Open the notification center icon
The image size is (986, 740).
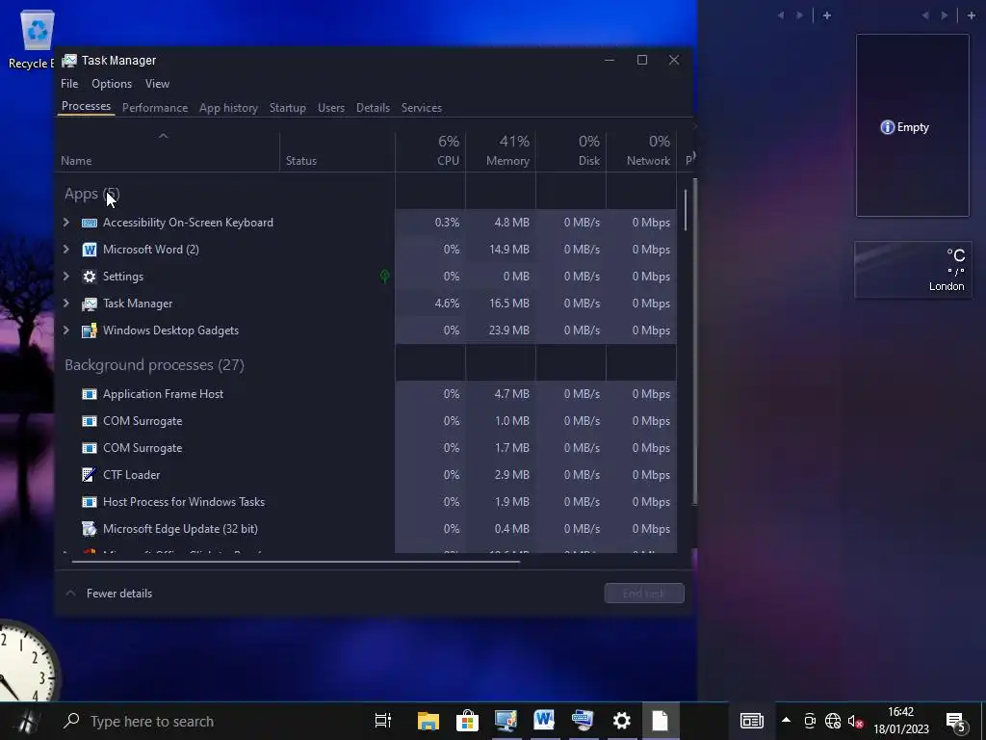click(956, 723)
